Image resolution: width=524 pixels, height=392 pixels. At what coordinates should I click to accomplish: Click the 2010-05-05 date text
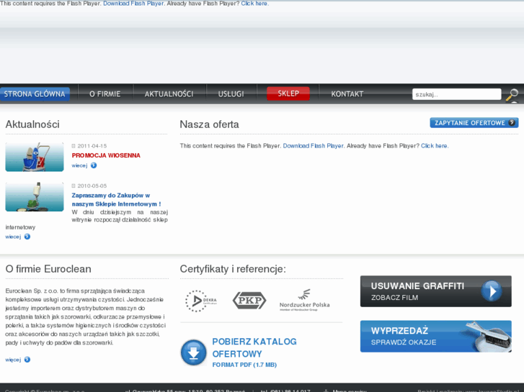point(92,186)
